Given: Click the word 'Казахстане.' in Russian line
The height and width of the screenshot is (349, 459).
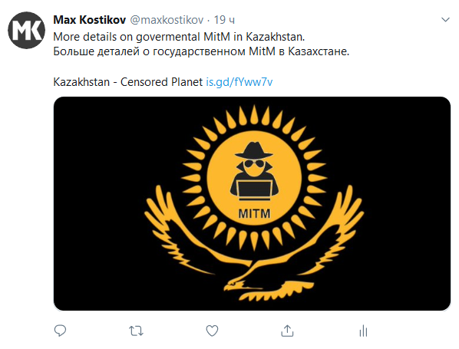Looking at the screenshot, I should pyautogui.click(x=319, y=51).
